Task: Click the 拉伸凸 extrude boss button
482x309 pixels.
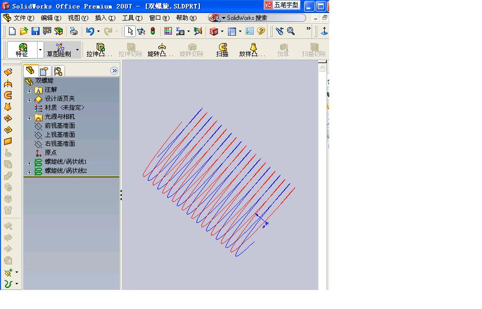Action: click(x=99, y=50)
